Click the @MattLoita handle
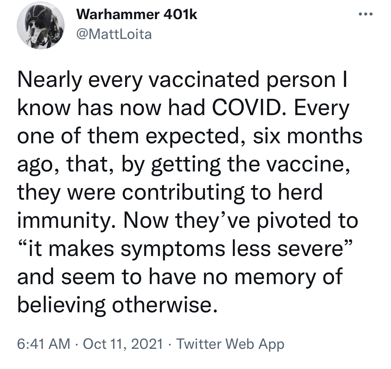The width and height of the screenshot is (391, 369). 114,34
